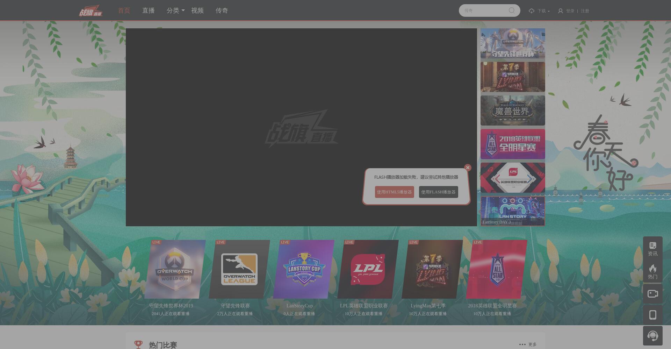Click the 注册 register link
The image size is (671, 349).
click(x=585, y=11)
